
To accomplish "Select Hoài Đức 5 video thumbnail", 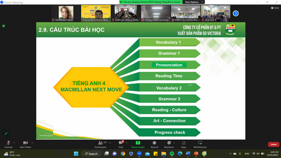I will tap(216, 13).
